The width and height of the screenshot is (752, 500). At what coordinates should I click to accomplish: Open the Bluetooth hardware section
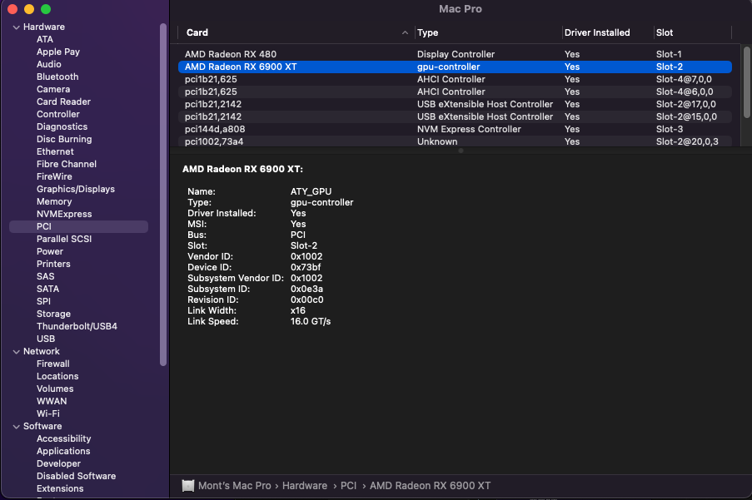pyautogui.click(x=57, y=77)
